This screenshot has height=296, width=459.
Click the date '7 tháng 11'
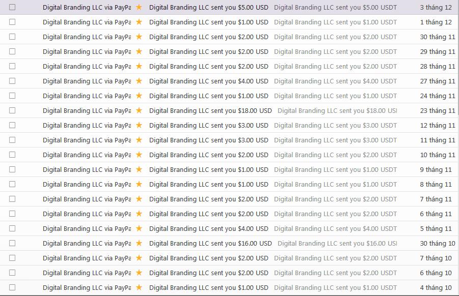tap(436, 199)
